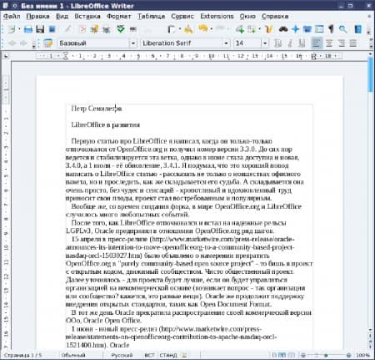Open LibreOffice Help book icon
375x360 pixels.
point(358,29)
